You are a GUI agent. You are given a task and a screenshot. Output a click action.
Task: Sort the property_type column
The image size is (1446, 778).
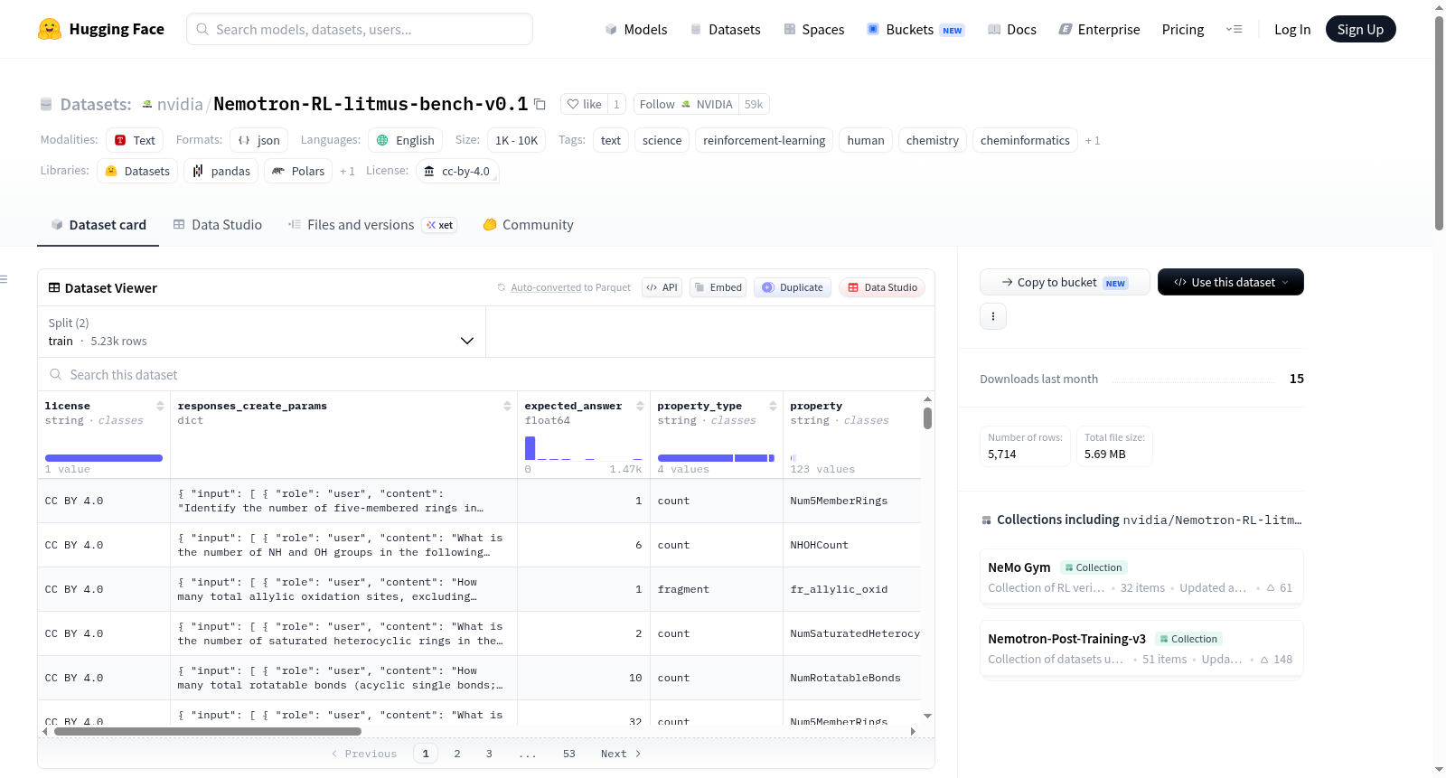[774, 406]
